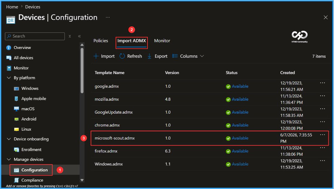Click the Devices Configuration page icon
This screenshot has height=189, width=334.
[11, 20]
